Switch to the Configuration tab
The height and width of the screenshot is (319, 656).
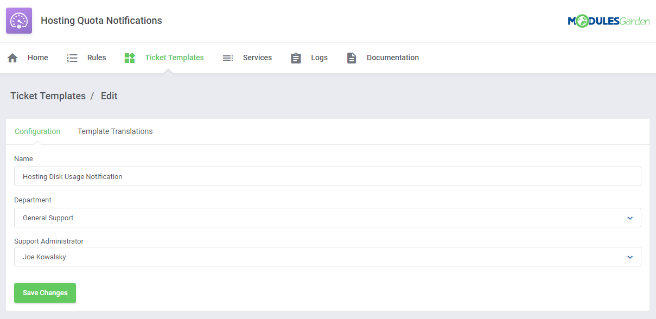(x=37, y=131)
